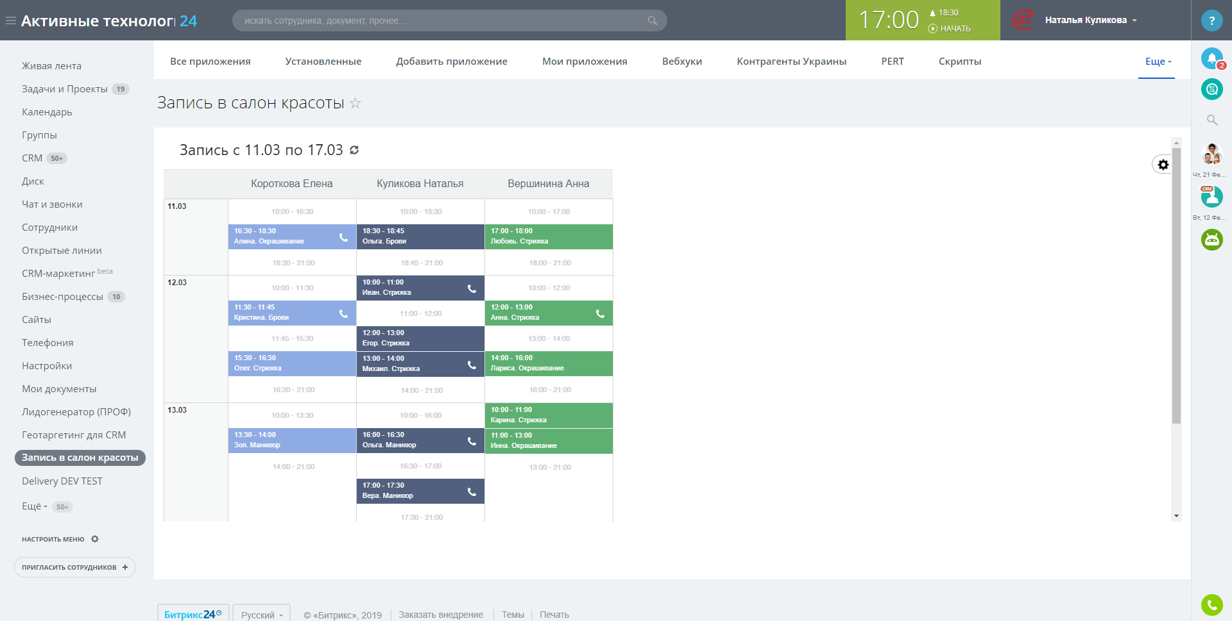Screen dimensions: 1232x621
Task: Click the company logo next to user name
Action: click(x=1023, y=21)
